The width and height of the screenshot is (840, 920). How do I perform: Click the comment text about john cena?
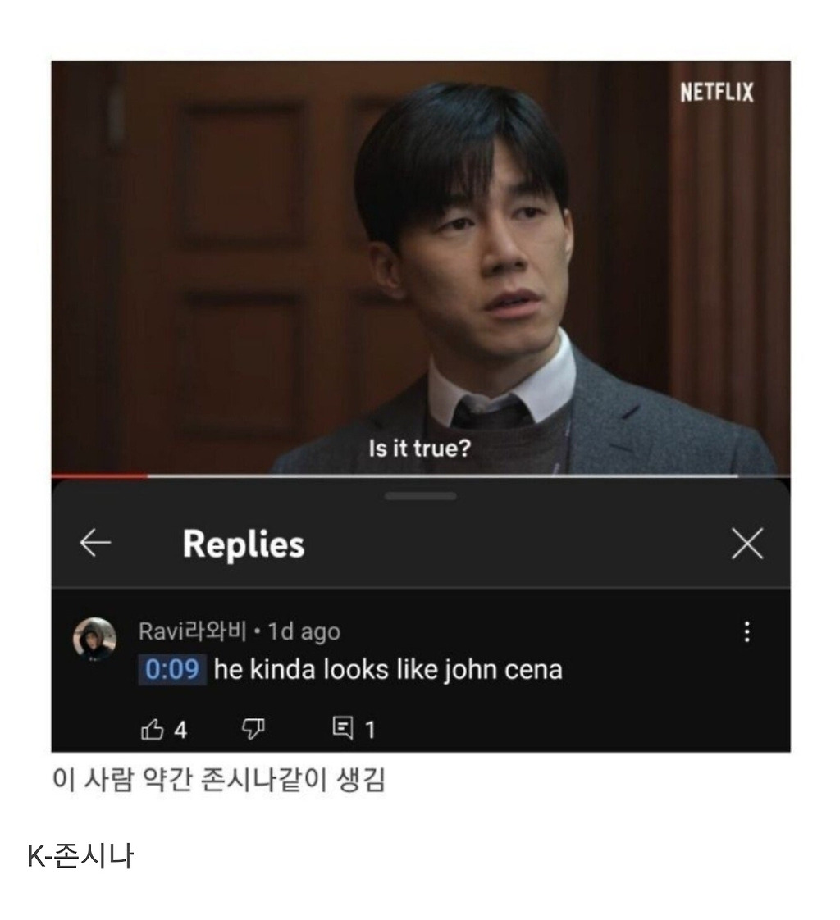coord(388,669)
